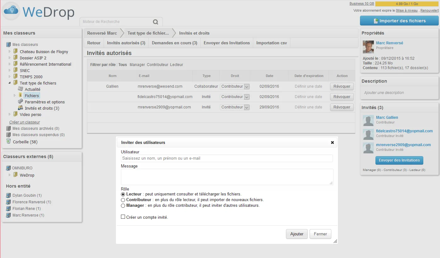Expand the Chateau Buisson de Flogny folder
The width and height of the screenshot is (440, 258).
click(9, 52)
